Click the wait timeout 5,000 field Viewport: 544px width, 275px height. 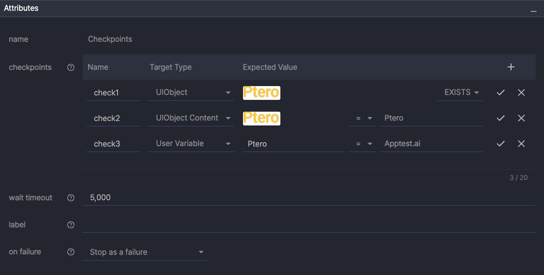tap(308, 198)
